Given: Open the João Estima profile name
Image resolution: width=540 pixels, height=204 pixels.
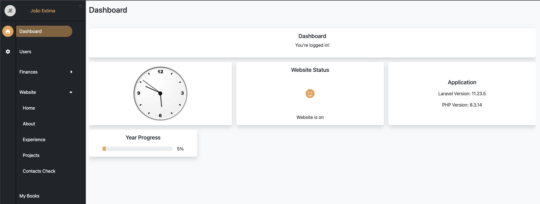Looking at the screenshot, I should (x=43, y=11).
